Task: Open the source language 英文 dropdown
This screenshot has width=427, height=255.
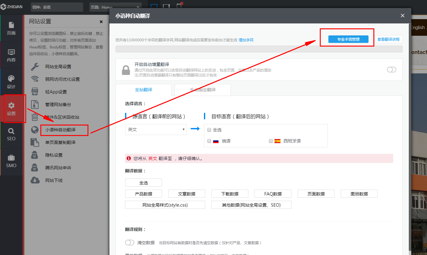Action: point(156,130)
